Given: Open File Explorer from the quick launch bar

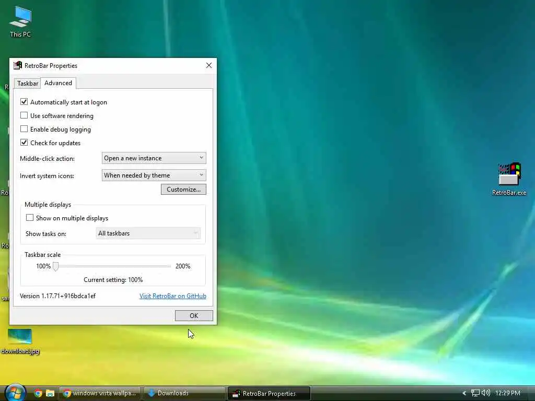Looking at the screenshot, I should [50, 393].
